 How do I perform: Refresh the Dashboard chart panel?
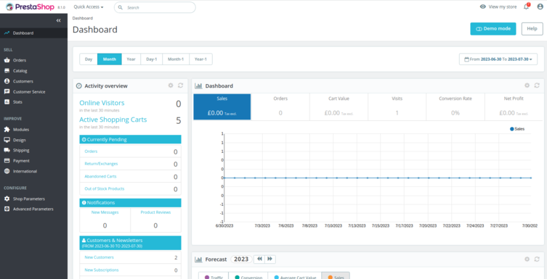tap(537, 86)
